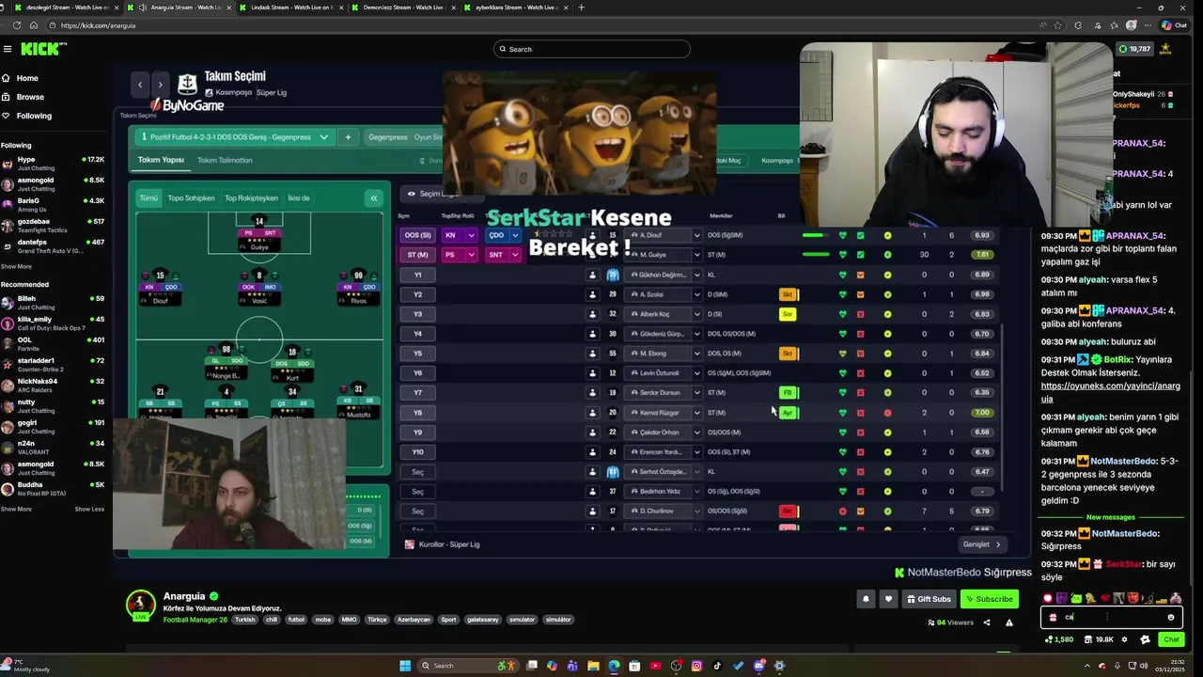Screen dimensions: 1203x677
Task: Go to Home in Kick sidebar
Action: pyautogui.click(x=27, y=78)
